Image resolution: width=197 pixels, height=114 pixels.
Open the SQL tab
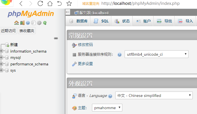click(101, 21)
